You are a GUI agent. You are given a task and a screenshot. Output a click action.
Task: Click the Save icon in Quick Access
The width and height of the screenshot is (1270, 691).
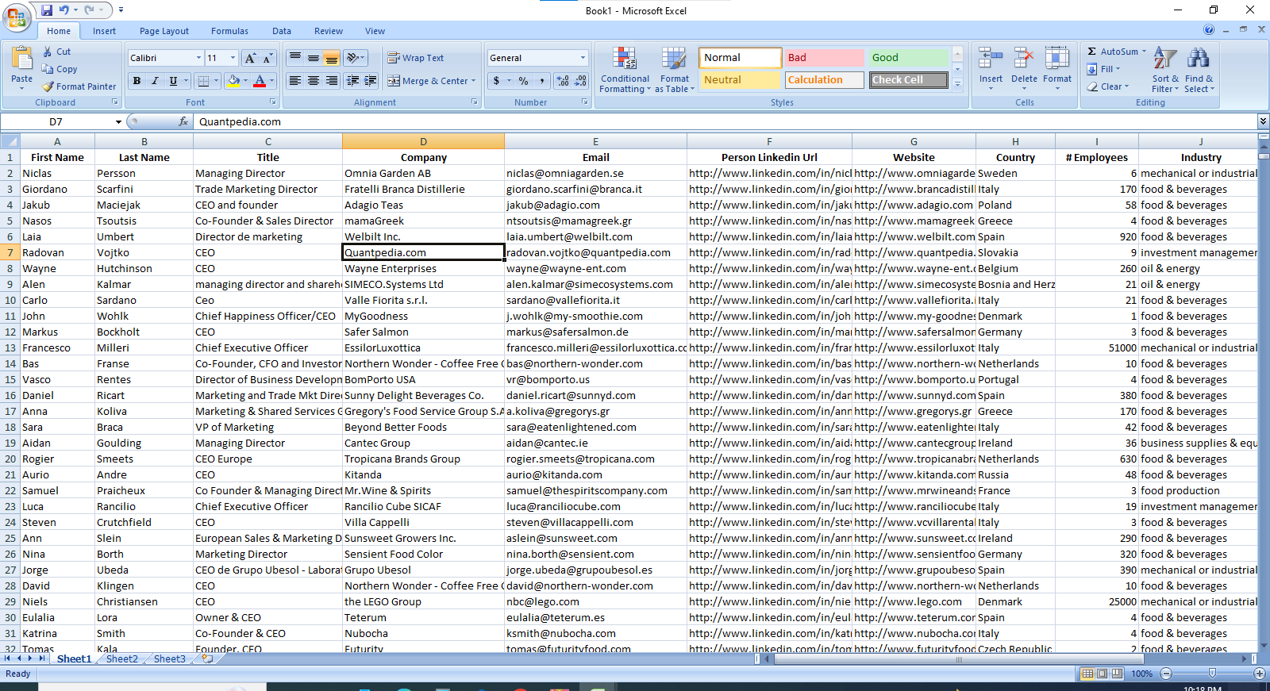point(47,10)
